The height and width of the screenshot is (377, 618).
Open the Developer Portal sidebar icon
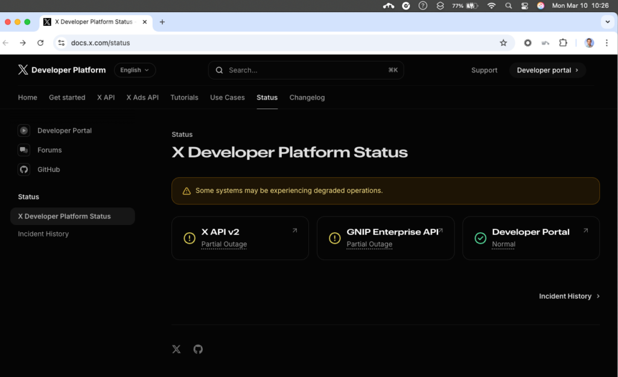coord(24,130)
